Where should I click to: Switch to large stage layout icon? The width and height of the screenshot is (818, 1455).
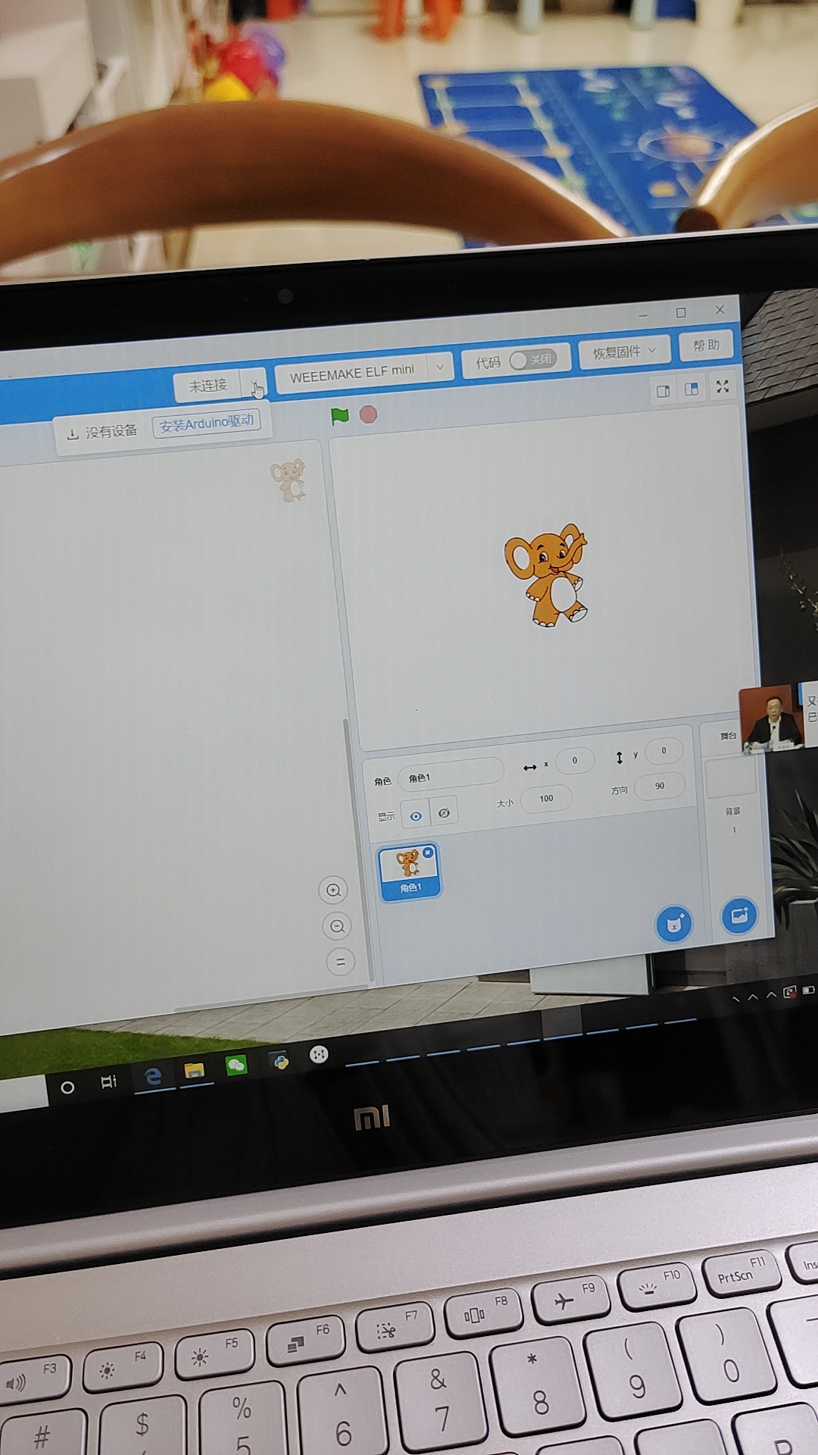(x=692, y=389)
